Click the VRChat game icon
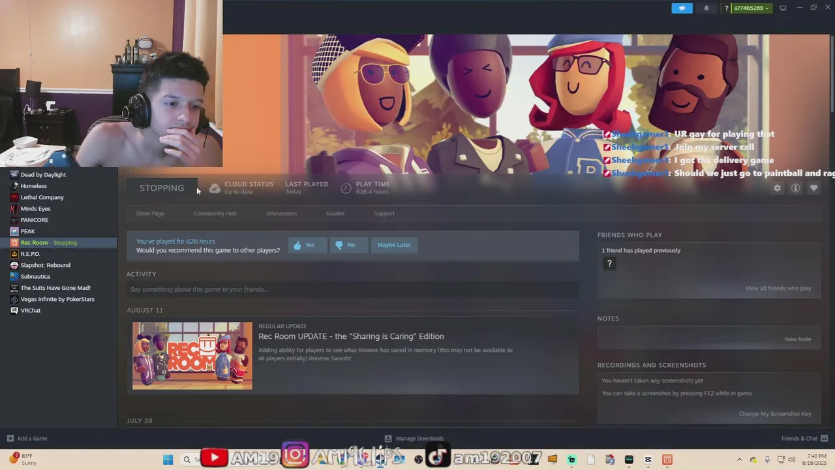This screenshot has width=835, height=470. 14,311
